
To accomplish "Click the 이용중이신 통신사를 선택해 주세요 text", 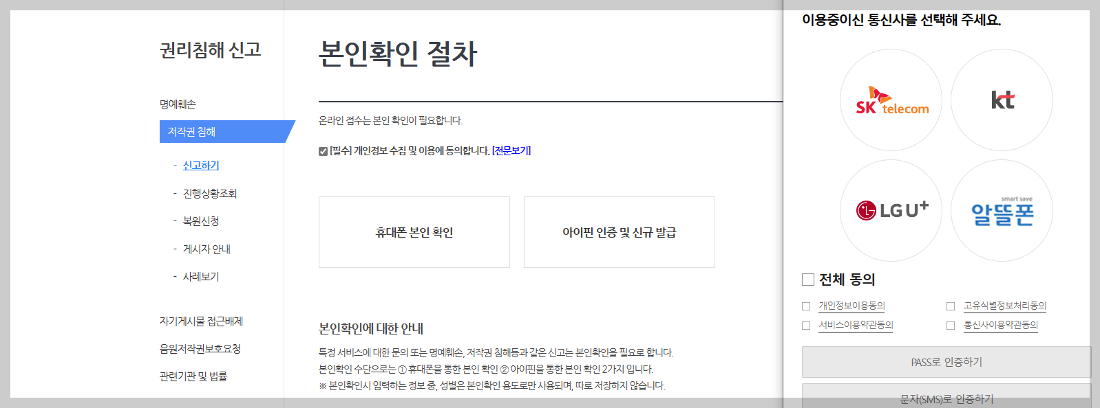I will tap(901, 20).
